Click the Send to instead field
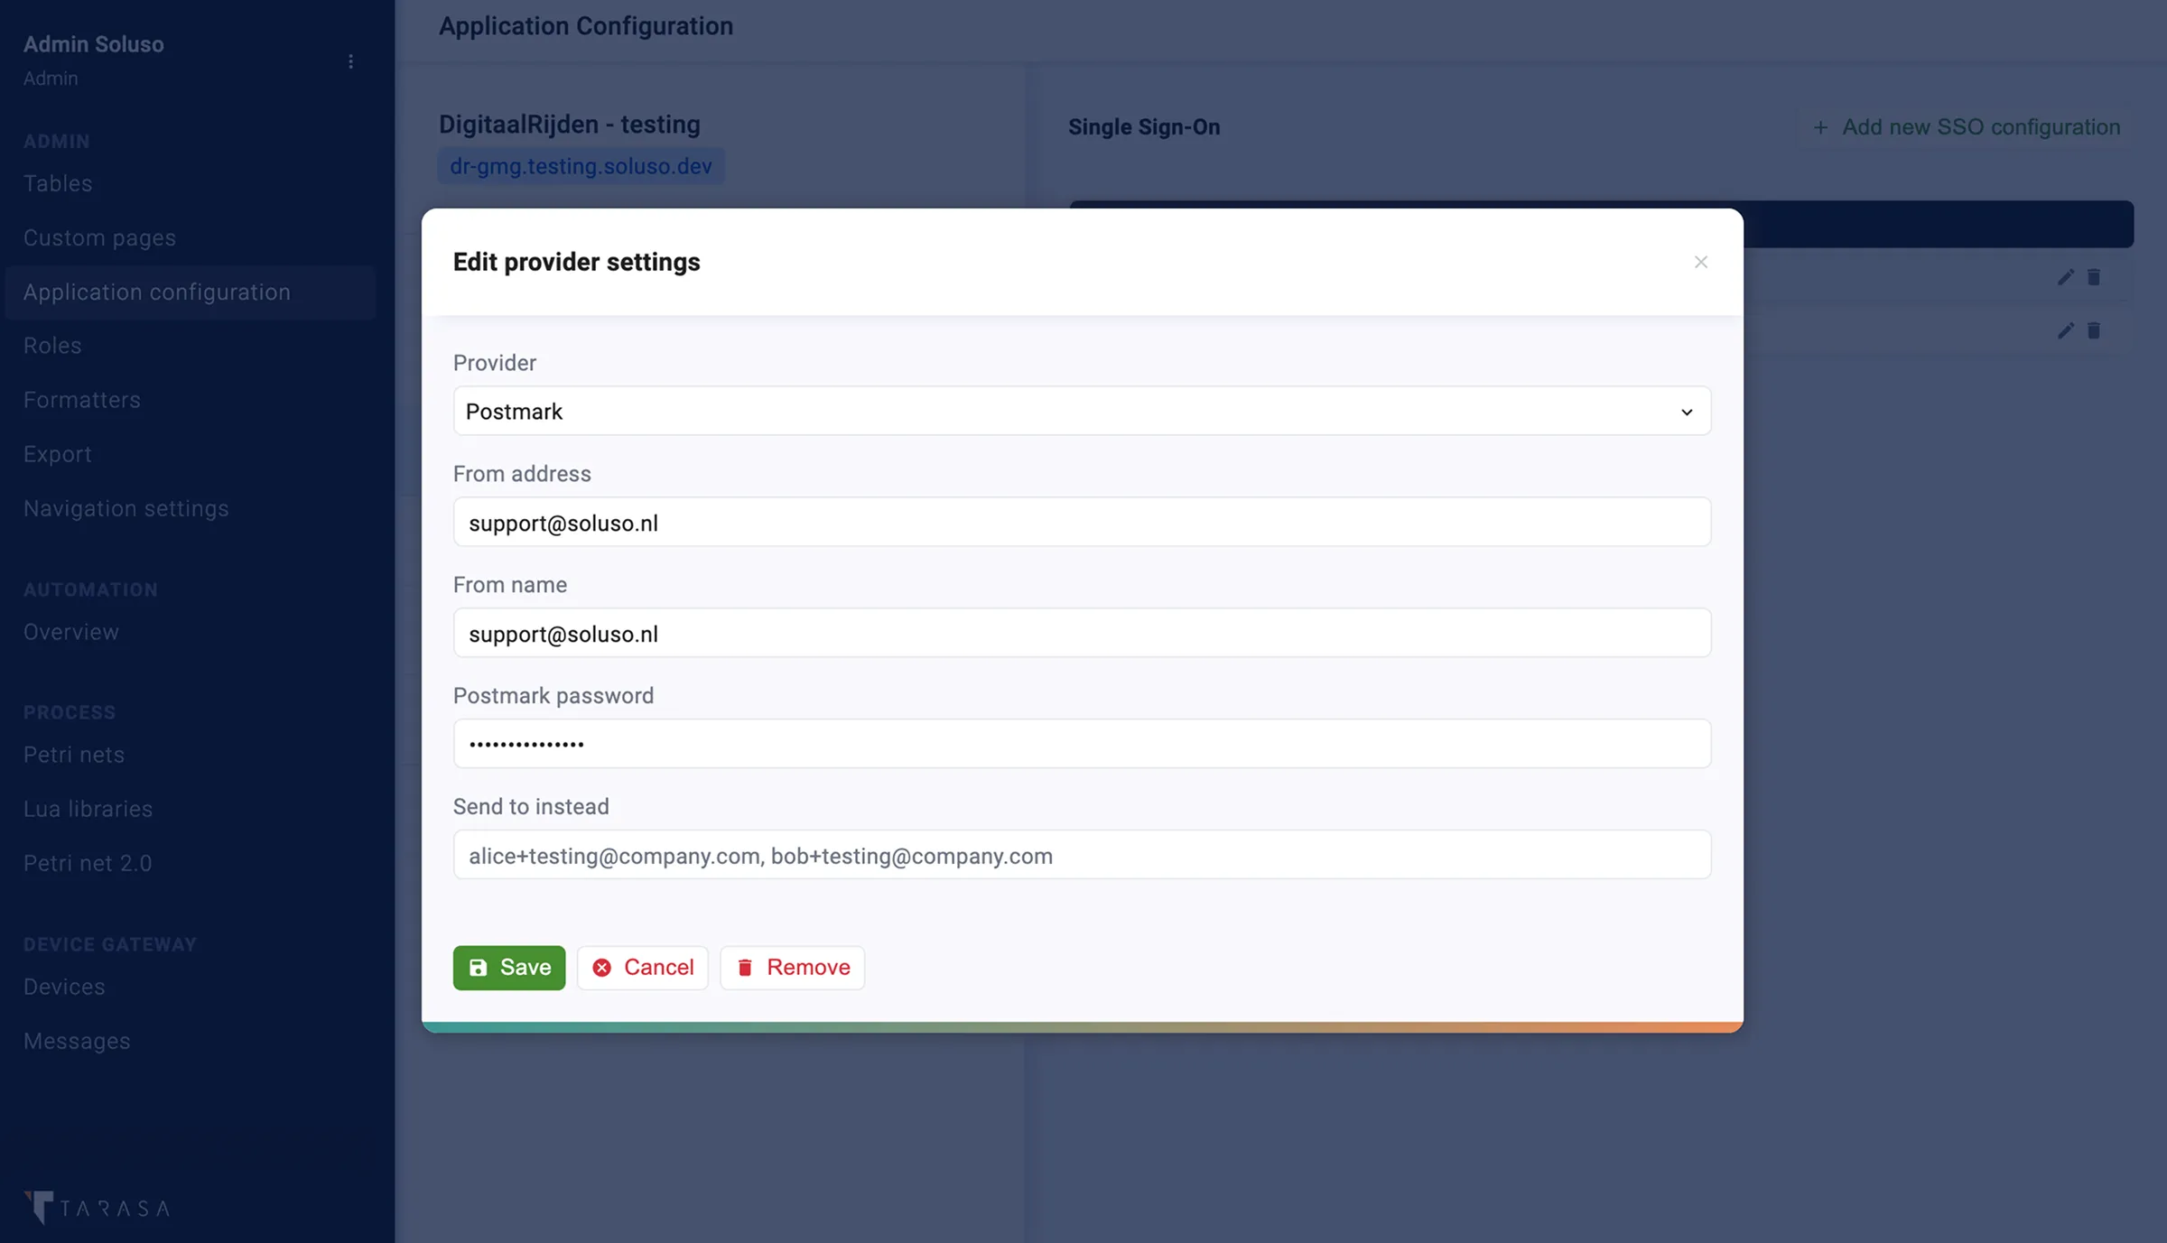 [1081, 855]
